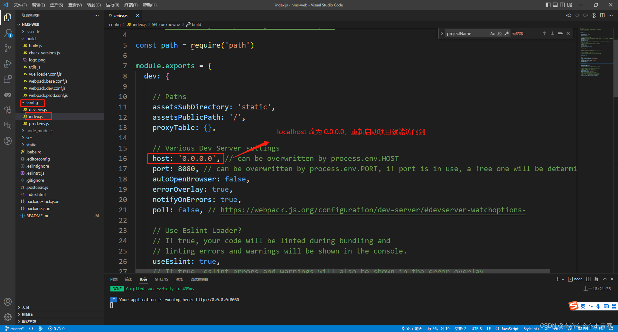The image size is (618, 332).
Task: Click 空格: 2 indentation in status bar
Action: tap(460, 328)
